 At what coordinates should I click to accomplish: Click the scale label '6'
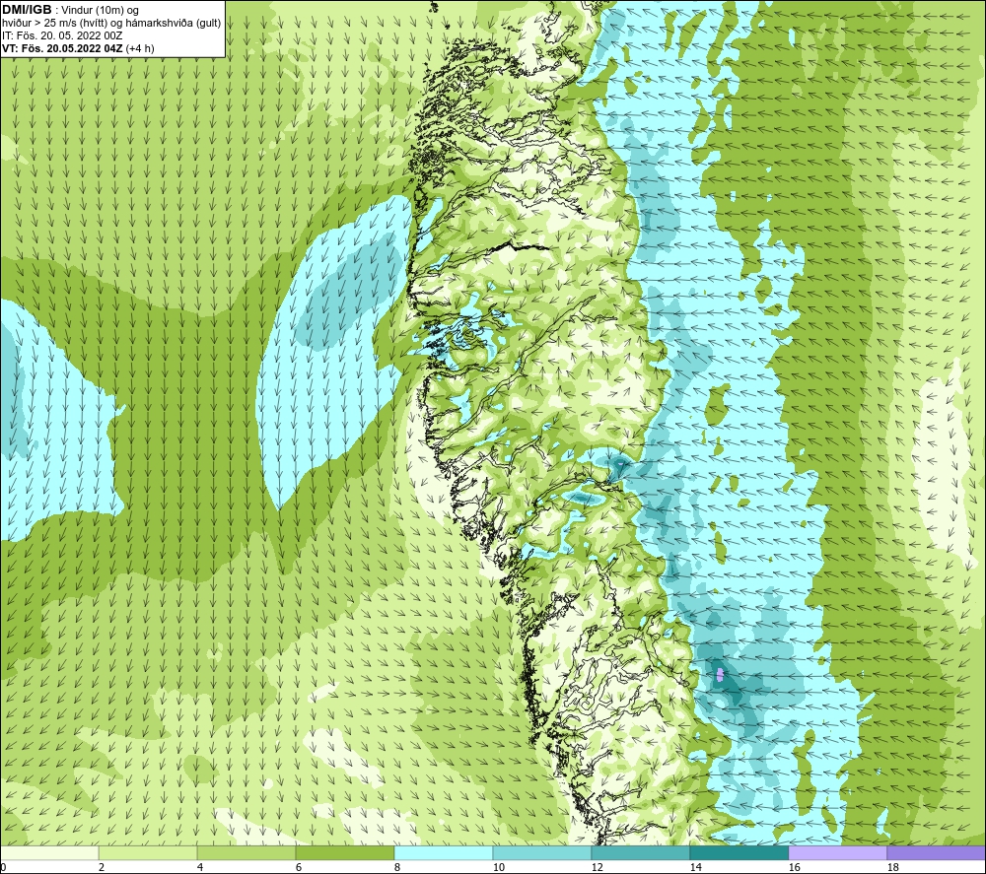point(298,868)
